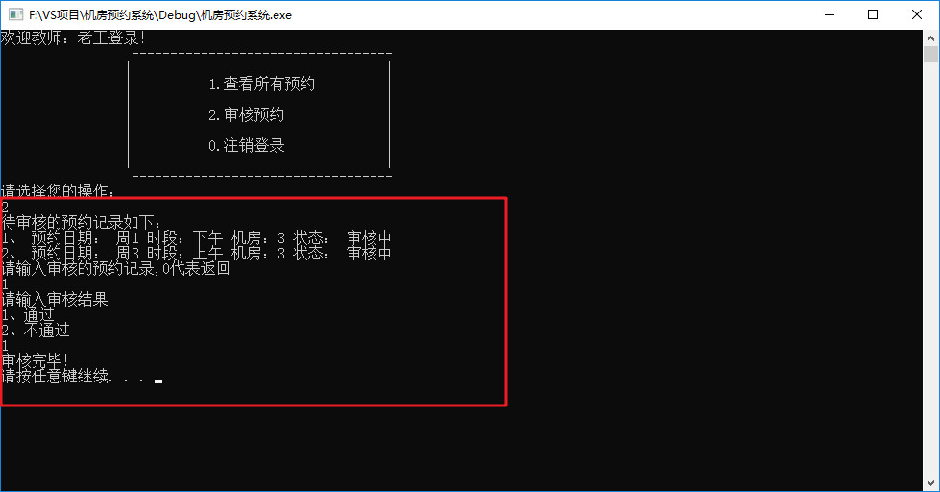Click record 1 with 周1 下午
Image resolution: width=940 pixels, height=492 pixels.
click(196, 237)
